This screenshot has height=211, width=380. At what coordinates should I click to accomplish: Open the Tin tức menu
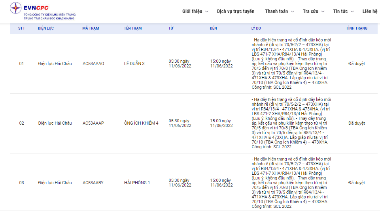point(340,11)
